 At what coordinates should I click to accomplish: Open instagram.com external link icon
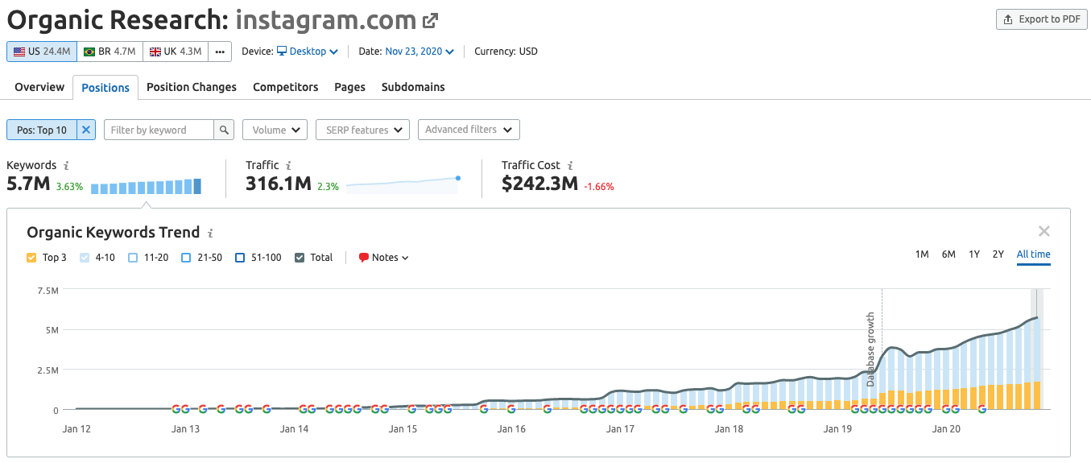point(431,21)
